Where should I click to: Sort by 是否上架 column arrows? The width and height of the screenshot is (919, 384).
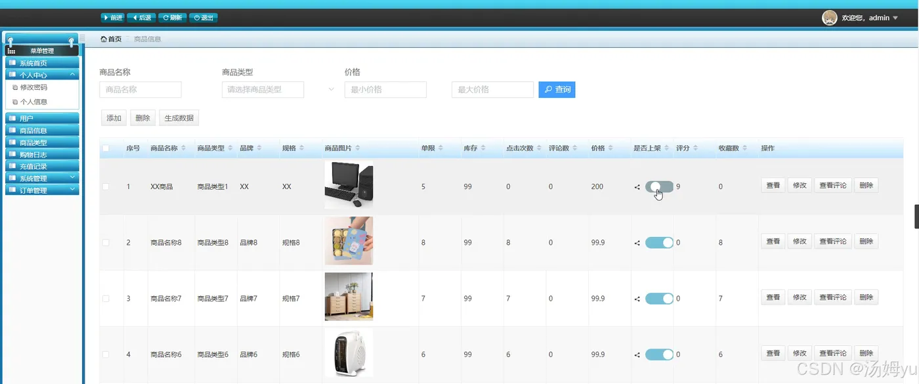point(667,148)
